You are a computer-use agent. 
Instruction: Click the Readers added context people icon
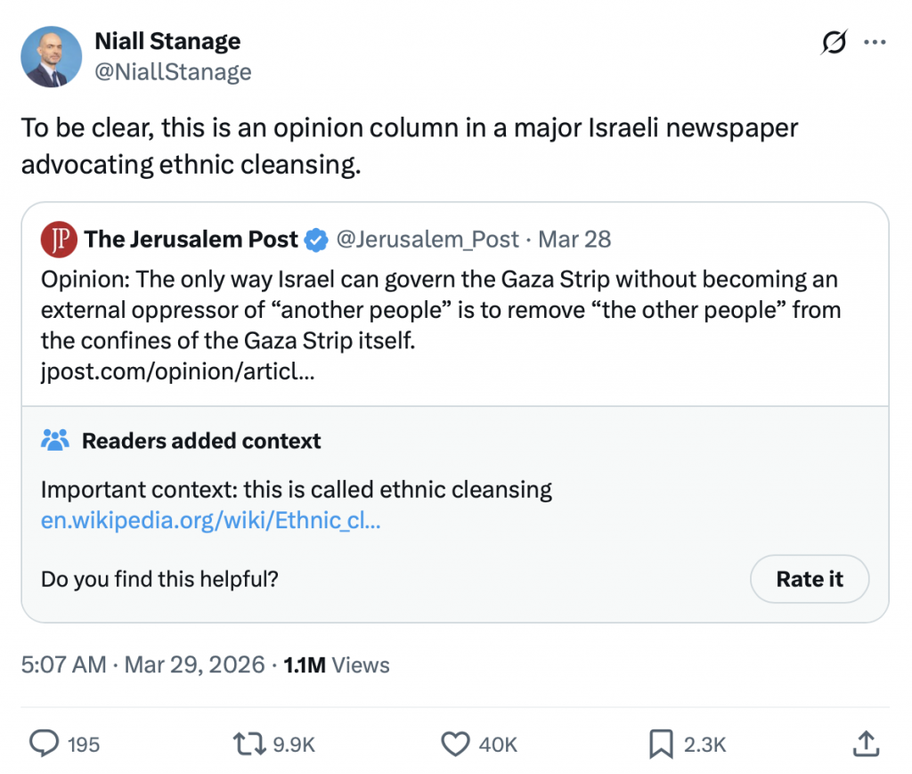(55, 440)
